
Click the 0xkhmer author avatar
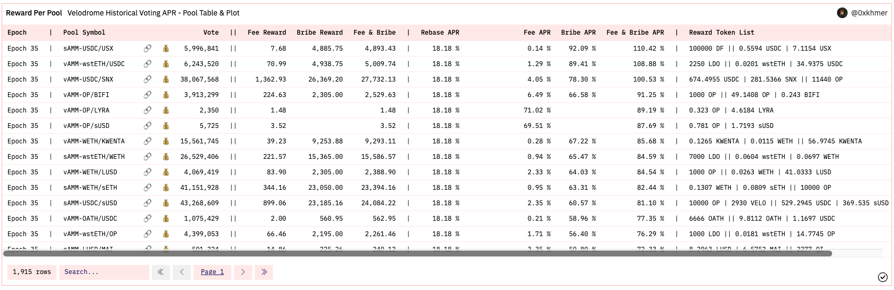point(842,13)
